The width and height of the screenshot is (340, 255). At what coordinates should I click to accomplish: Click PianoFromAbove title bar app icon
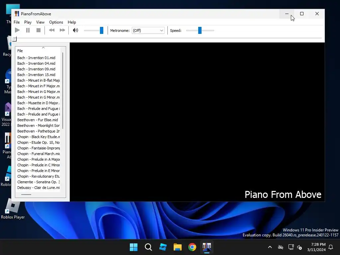[x=17, y=14]
